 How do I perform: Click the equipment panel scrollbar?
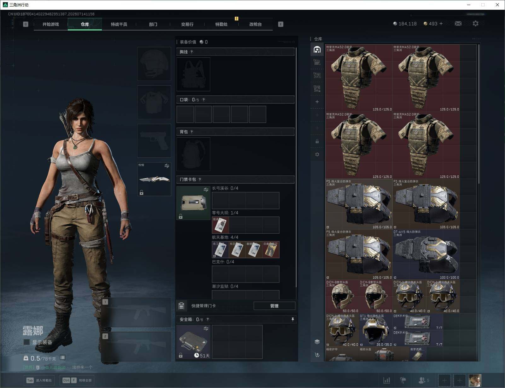click(296, 167)
